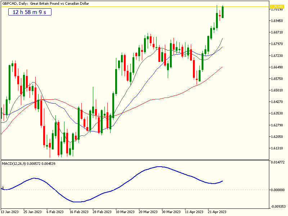Click the MACD scale value -0.00935

click(x=277, y=206)
